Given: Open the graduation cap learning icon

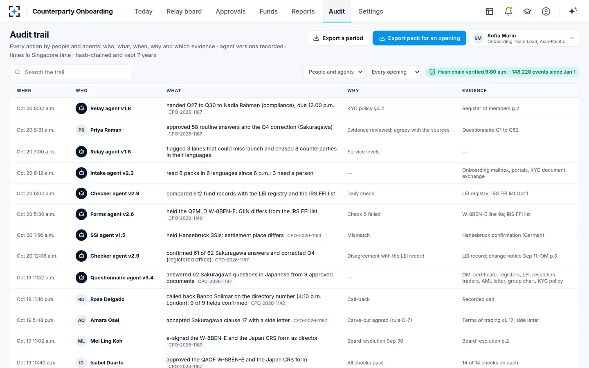Looking at the screenshot, I should [x=527, y=11].
